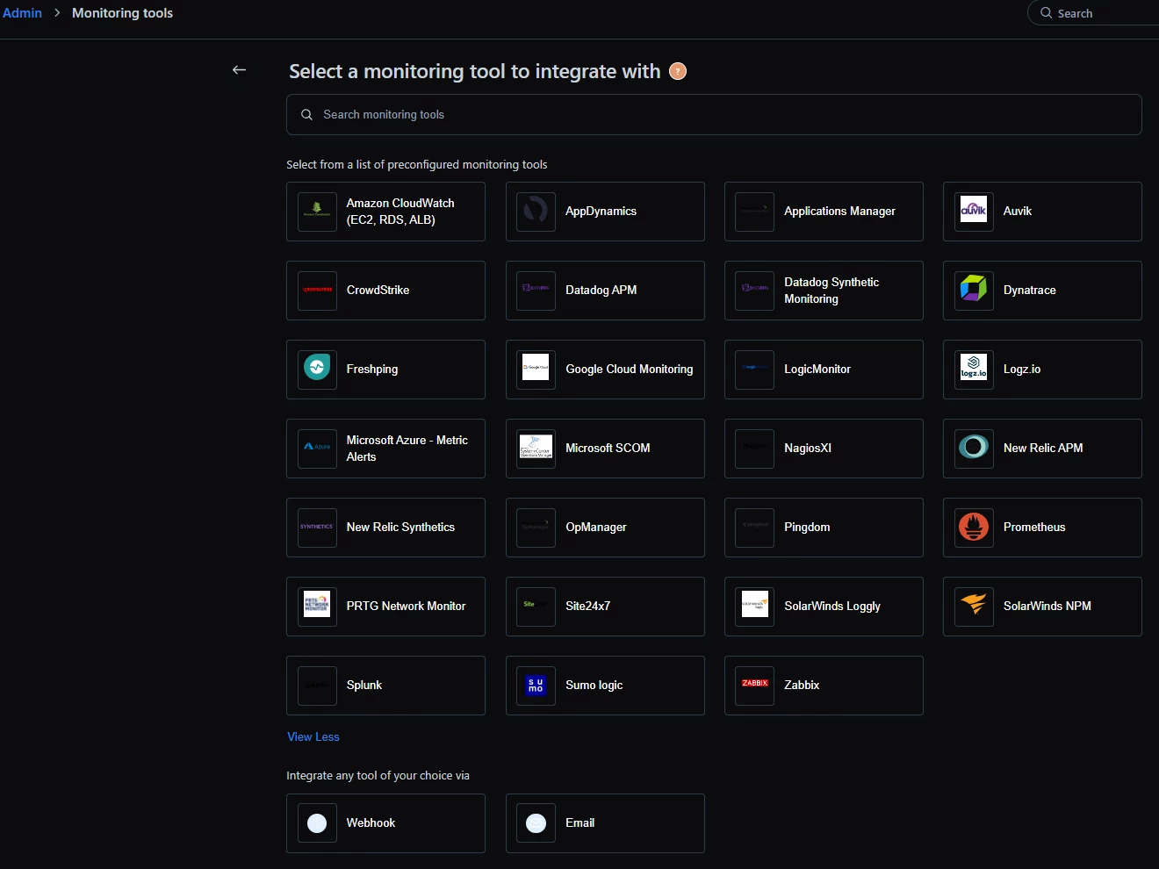This screenshot has height=869, width=1159.
Task: Click the Prometheus flame logo icon
Action: (x=974, y=528)
